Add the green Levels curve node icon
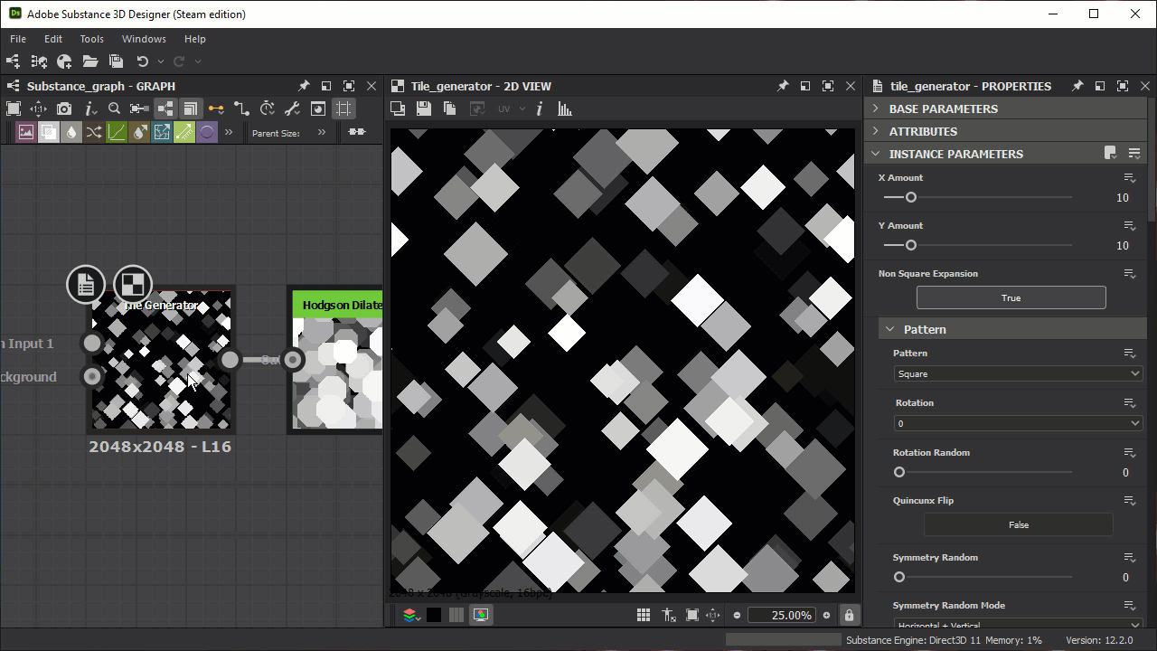This screenshot has height=651, width=1157. click(117, 132)
